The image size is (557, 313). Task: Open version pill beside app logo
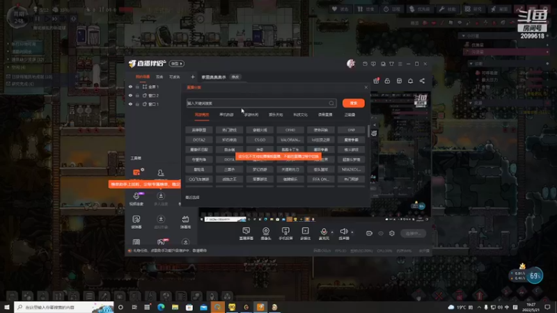pos(177,63)
